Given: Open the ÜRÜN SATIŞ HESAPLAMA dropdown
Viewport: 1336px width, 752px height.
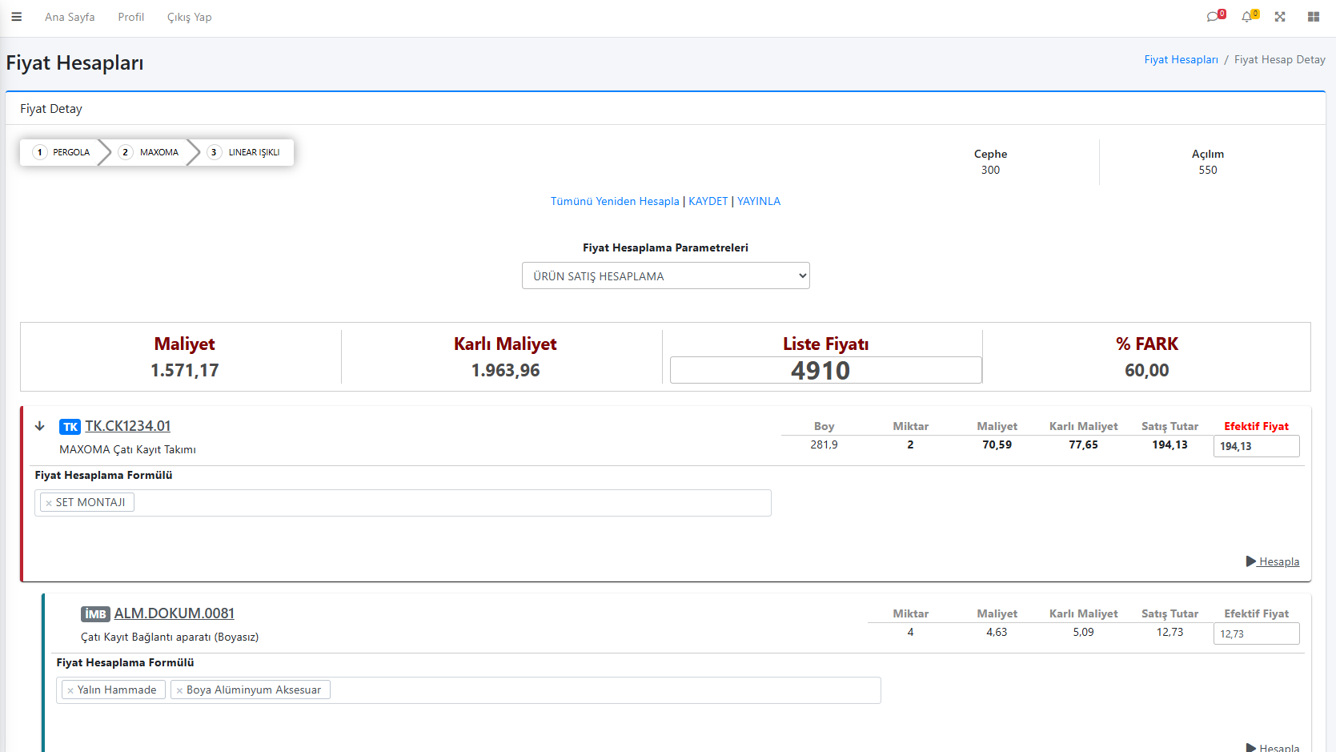Looking at the screenshot, I should click(x=665, y=276).
